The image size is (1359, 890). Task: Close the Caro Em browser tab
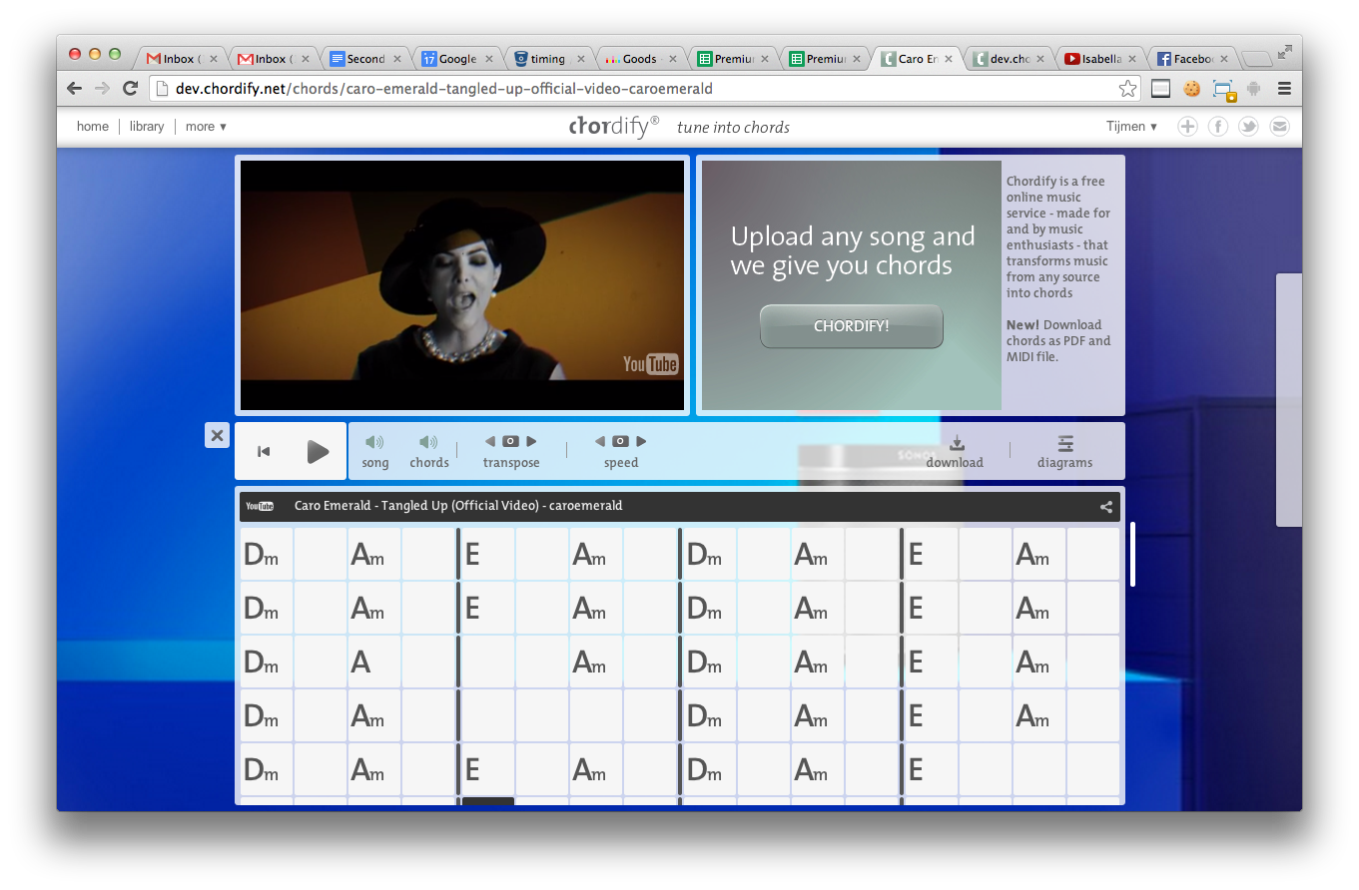(x=949, y=59)
